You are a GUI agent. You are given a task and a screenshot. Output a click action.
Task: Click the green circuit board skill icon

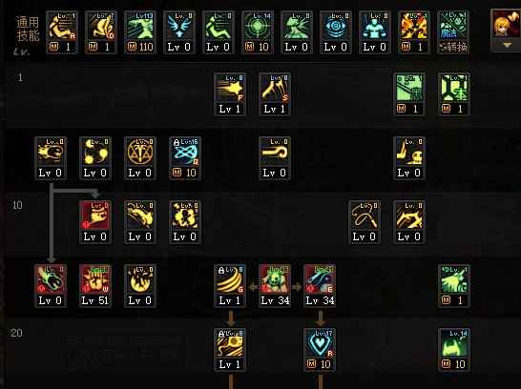pos(409,94)
